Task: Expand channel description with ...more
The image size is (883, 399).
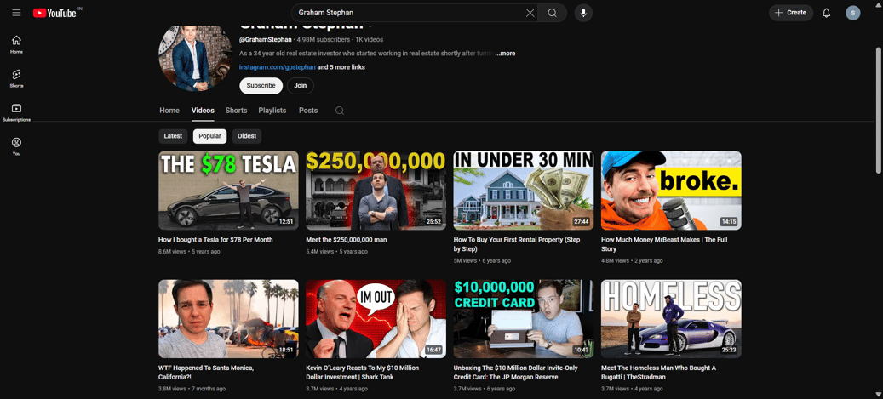Action: point(505,54)
